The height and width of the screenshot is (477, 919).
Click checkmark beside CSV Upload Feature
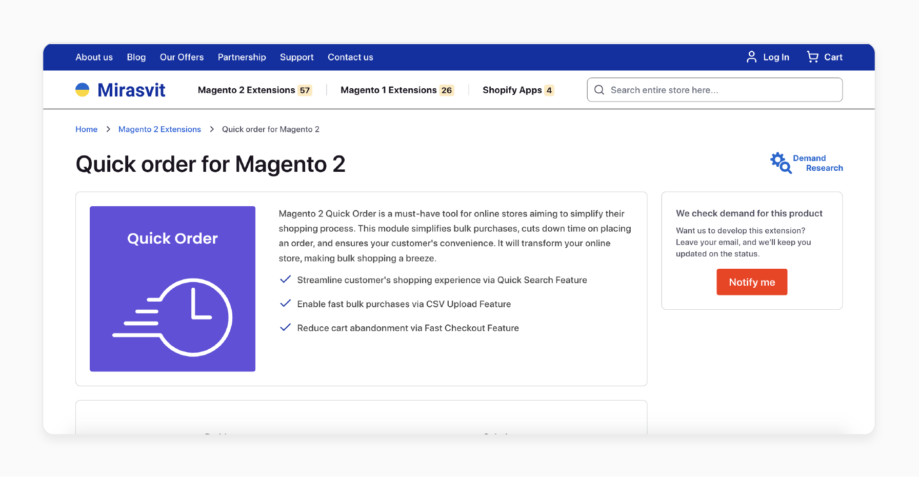(x=285, y=304)
